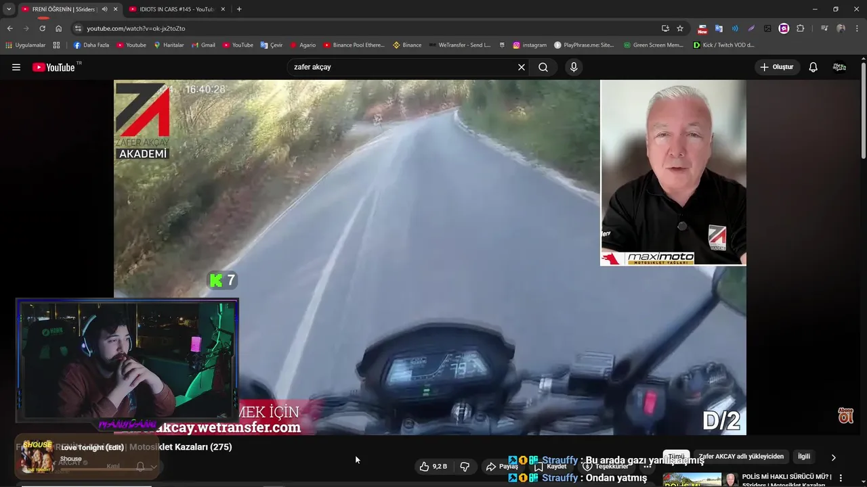Viewport: 867px width, 487px height.
Task: Open the bookmarks tab groups grid icon
Action: [x=56, y=45]
